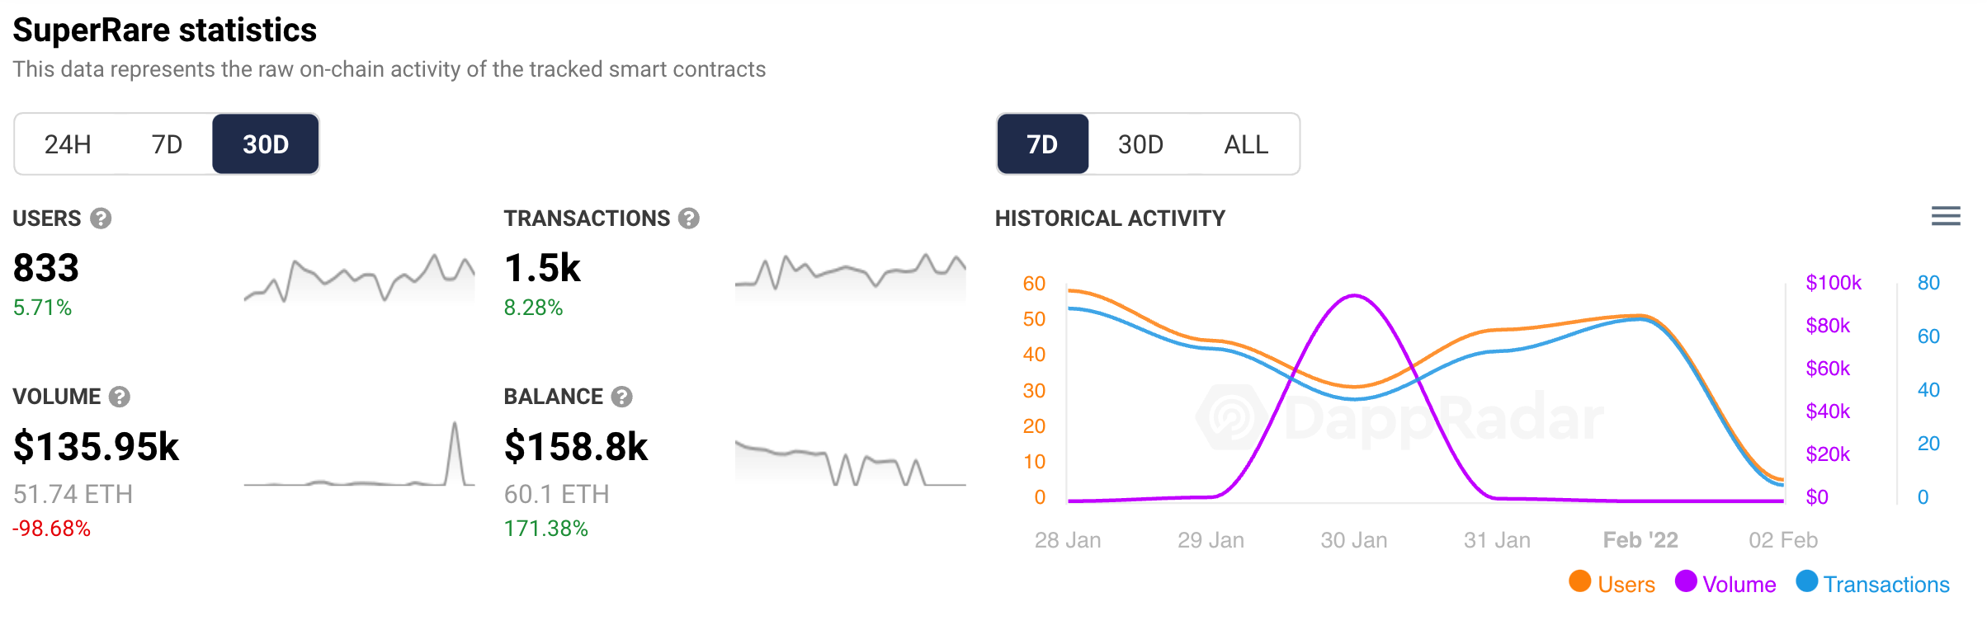Show ALL historical activity data
This screenshot has width=1987, height=630.
point(1246,144)
